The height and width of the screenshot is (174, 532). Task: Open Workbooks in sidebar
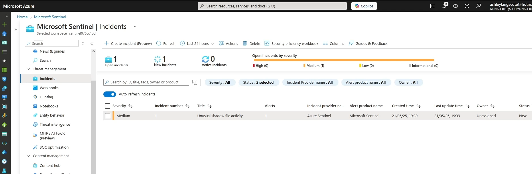coord(49,88)
